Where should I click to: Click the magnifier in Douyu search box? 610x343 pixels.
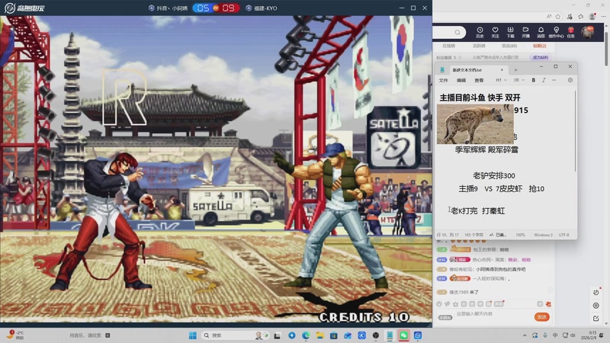click(457, 32)
